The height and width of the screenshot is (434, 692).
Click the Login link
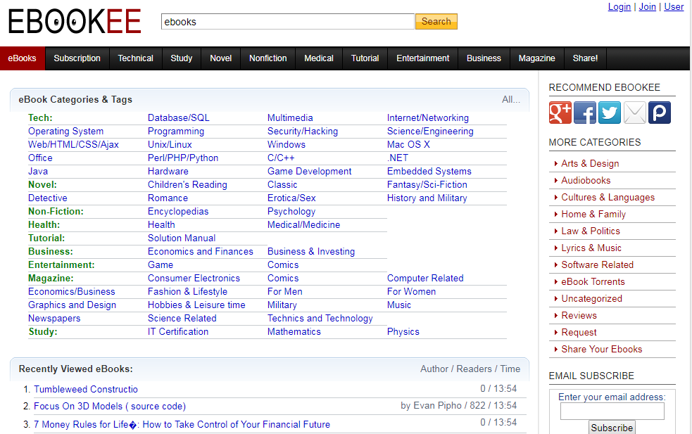(619, 6)
